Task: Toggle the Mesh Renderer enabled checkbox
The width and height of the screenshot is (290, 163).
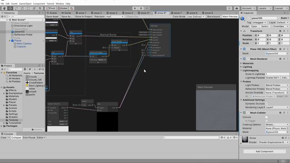Action: pos(248,59)
